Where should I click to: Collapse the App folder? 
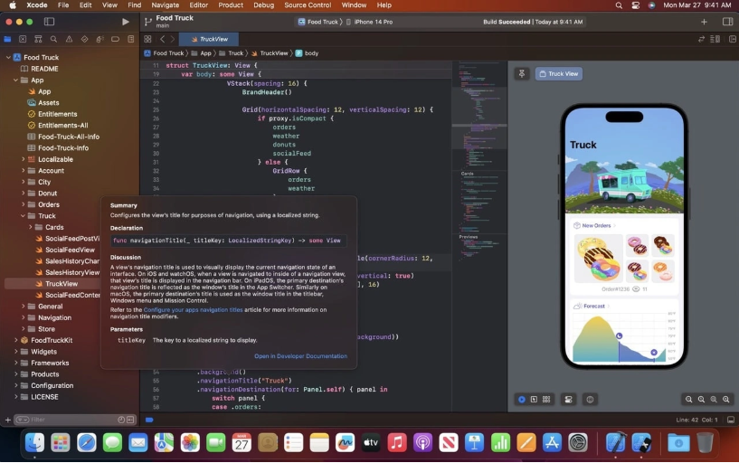click(x=15, y=80)
